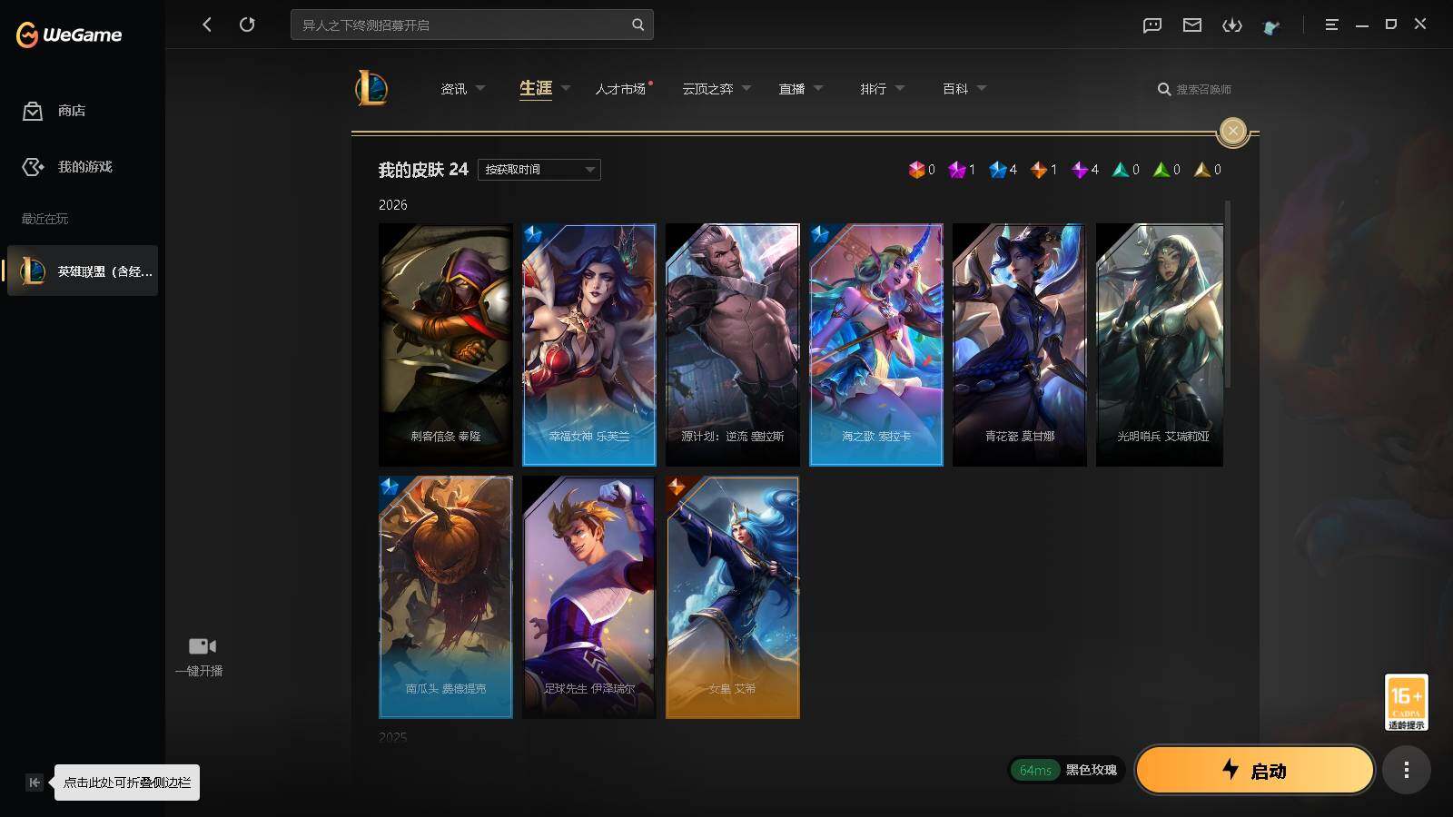Image resolution: width=1453 pixels, height=817 pixels.
Task: Close the skins panel with the gold X
Action: coord(1232,131)
